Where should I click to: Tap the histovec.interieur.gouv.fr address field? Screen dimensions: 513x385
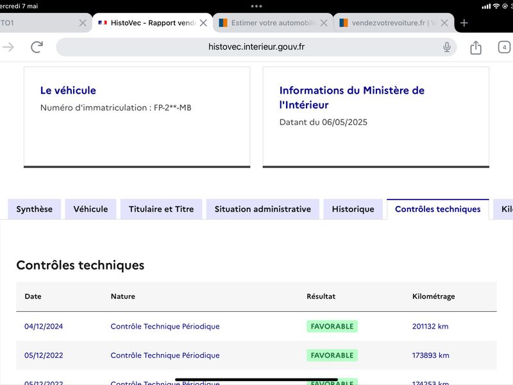coord(256,47)
